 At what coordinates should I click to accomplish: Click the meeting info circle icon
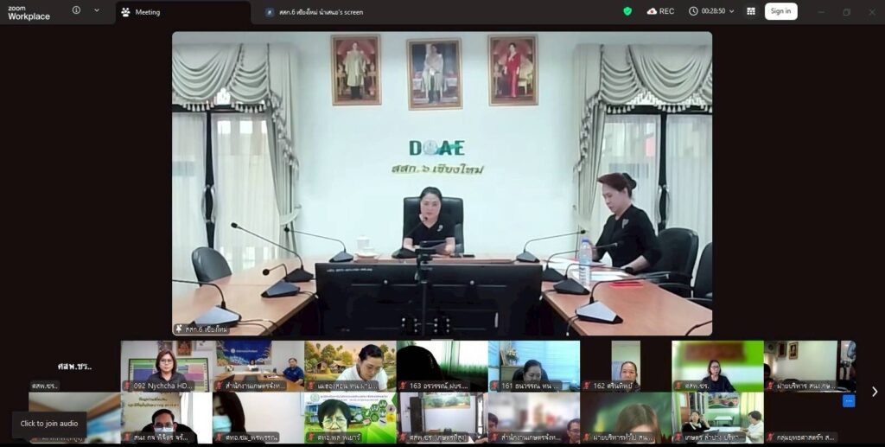tap(76, 10)
